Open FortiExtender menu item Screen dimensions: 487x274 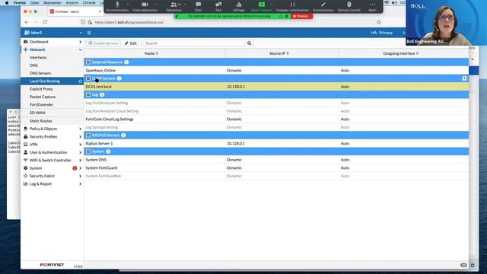(x=41, y=105)
